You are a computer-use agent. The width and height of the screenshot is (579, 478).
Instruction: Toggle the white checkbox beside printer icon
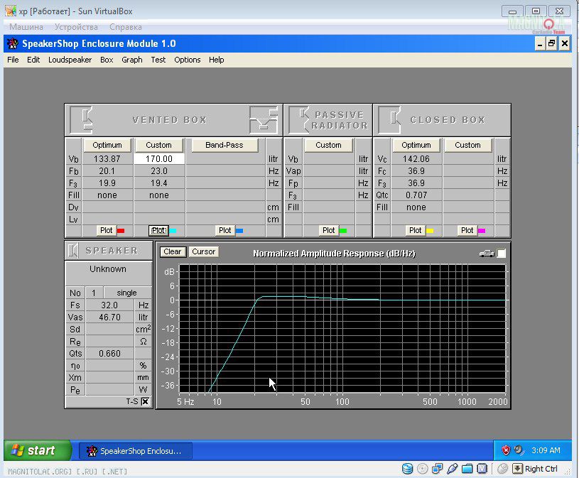coord(502,254)
